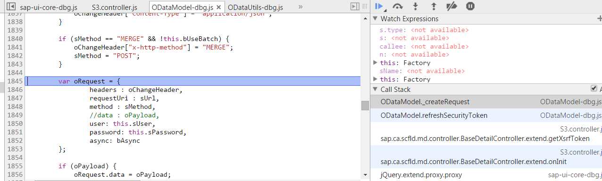Screen dimensions: 602x181
Task: Click the "oRequest.data = oPayload;" line
Action: coord(123,174)
